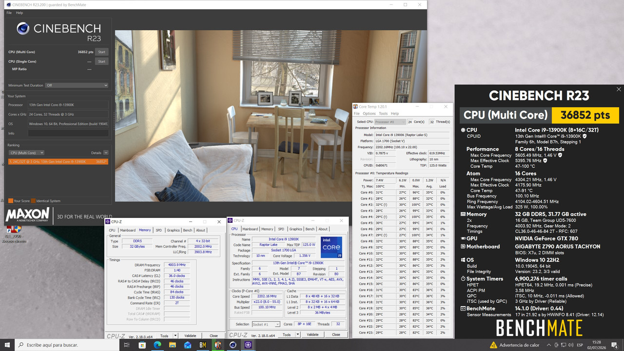Open Mainboard tab in the right CPU-Z window
Viewport: 624px width, 351px height.
tap(250, 229)
